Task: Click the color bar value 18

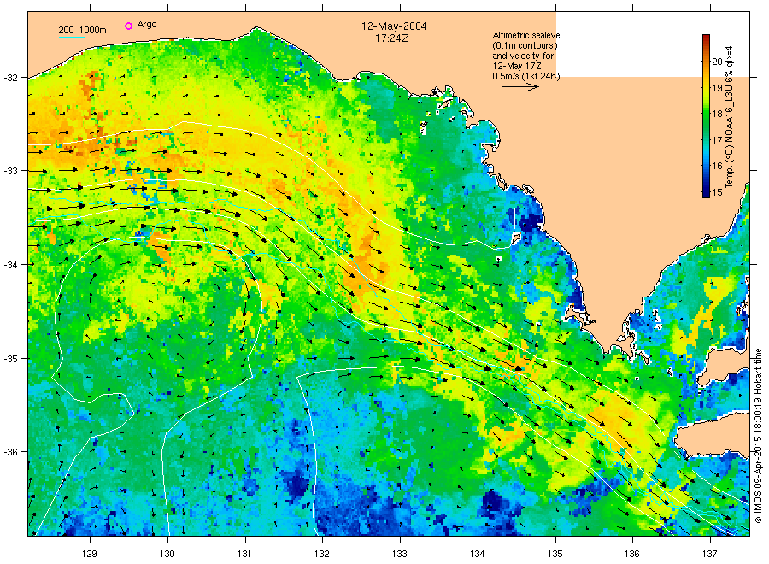Action: coord(717,114)
